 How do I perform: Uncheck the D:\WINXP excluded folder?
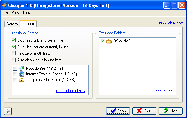point(103,41)
